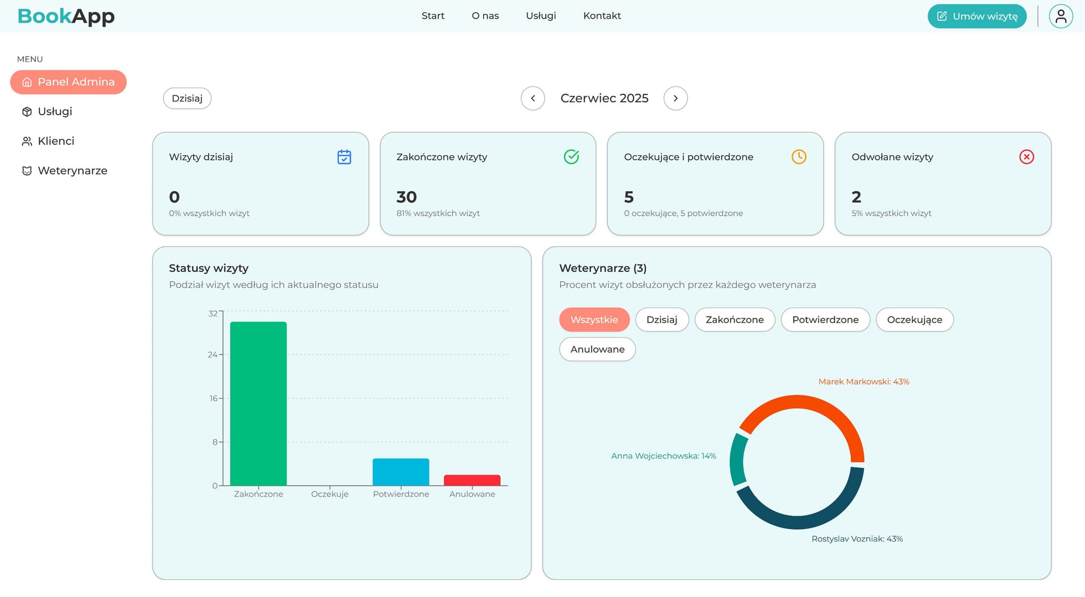1085x597 pixels.
Task: Select the Weterynarze cat icon
Action: tap(26, 170)
